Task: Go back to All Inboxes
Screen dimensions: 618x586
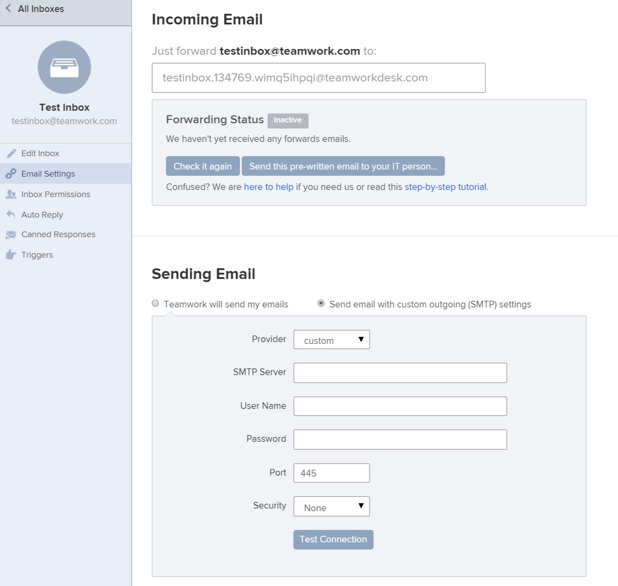Action: click(x=41, y=9)
